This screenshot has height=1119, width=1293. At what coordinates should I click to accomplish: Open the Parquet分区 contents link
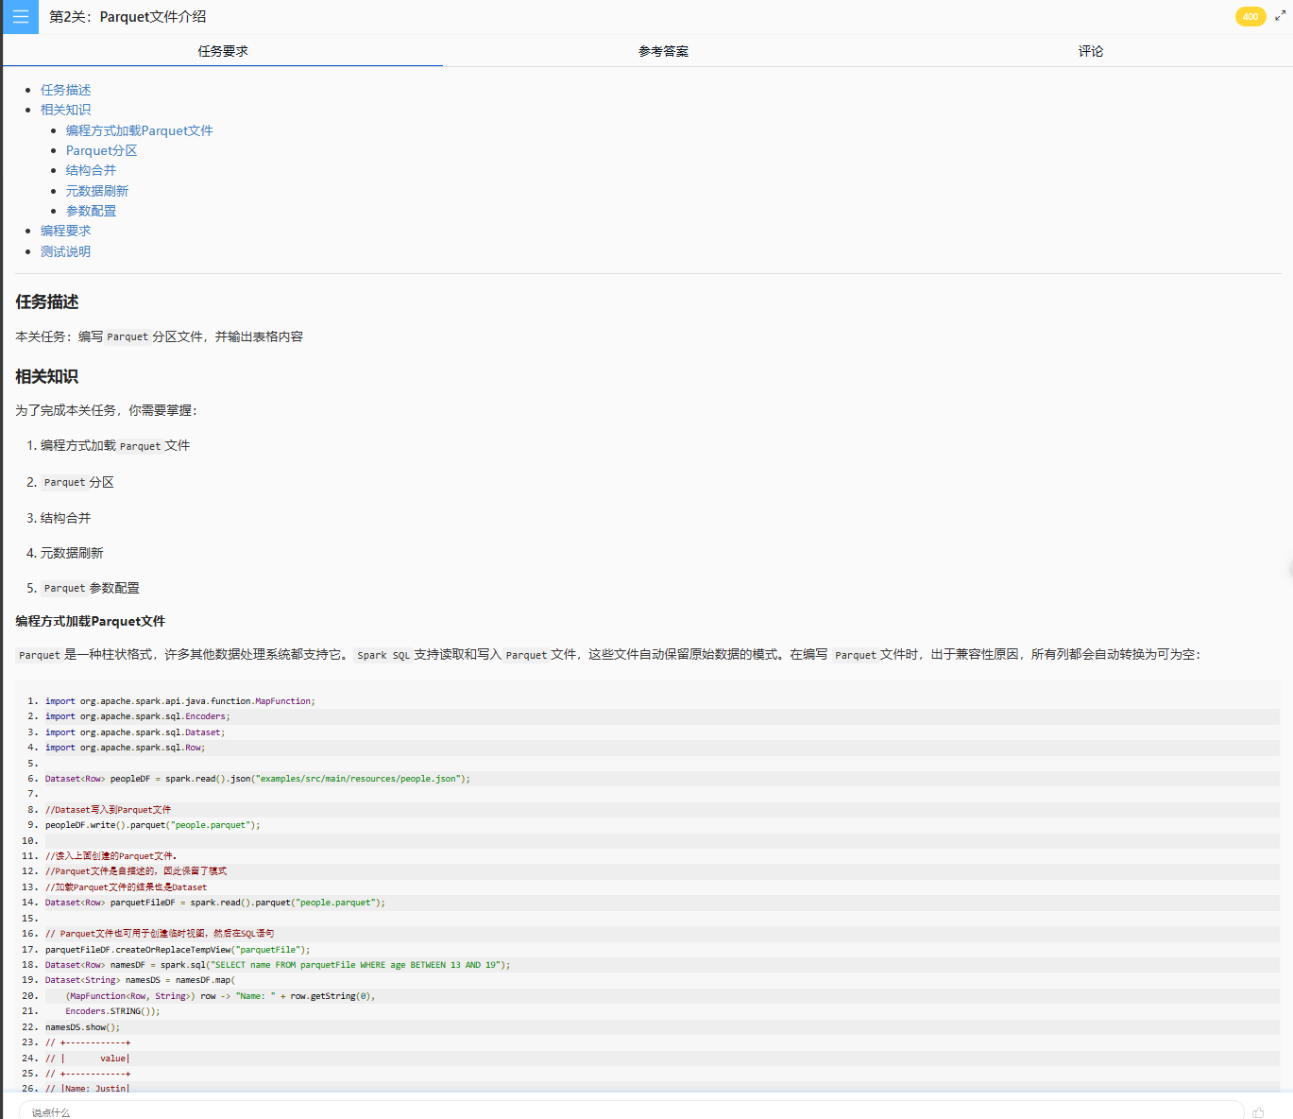[x=101, y=150]
